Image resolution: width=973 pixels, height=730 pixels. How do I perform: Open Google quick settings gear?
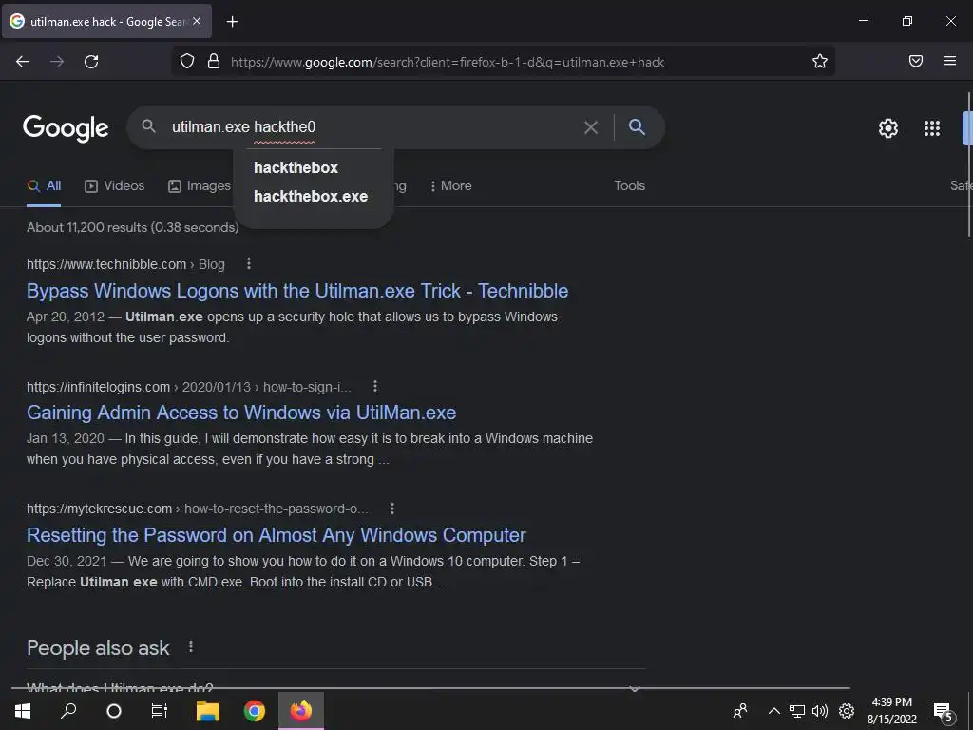(888, 128)
